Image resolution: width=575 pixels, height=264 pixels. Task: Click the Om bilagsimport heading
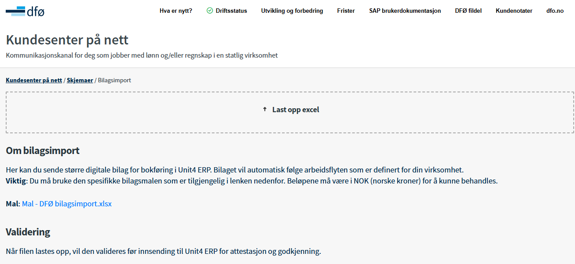click(x=43, y=150)
